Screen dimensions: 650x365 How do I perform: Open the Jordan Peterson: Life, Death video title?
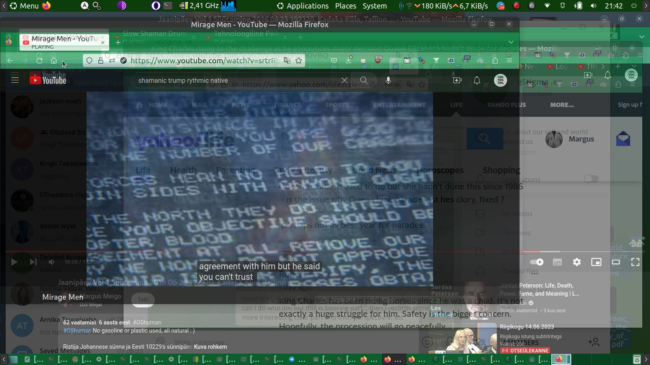point(539,290)
